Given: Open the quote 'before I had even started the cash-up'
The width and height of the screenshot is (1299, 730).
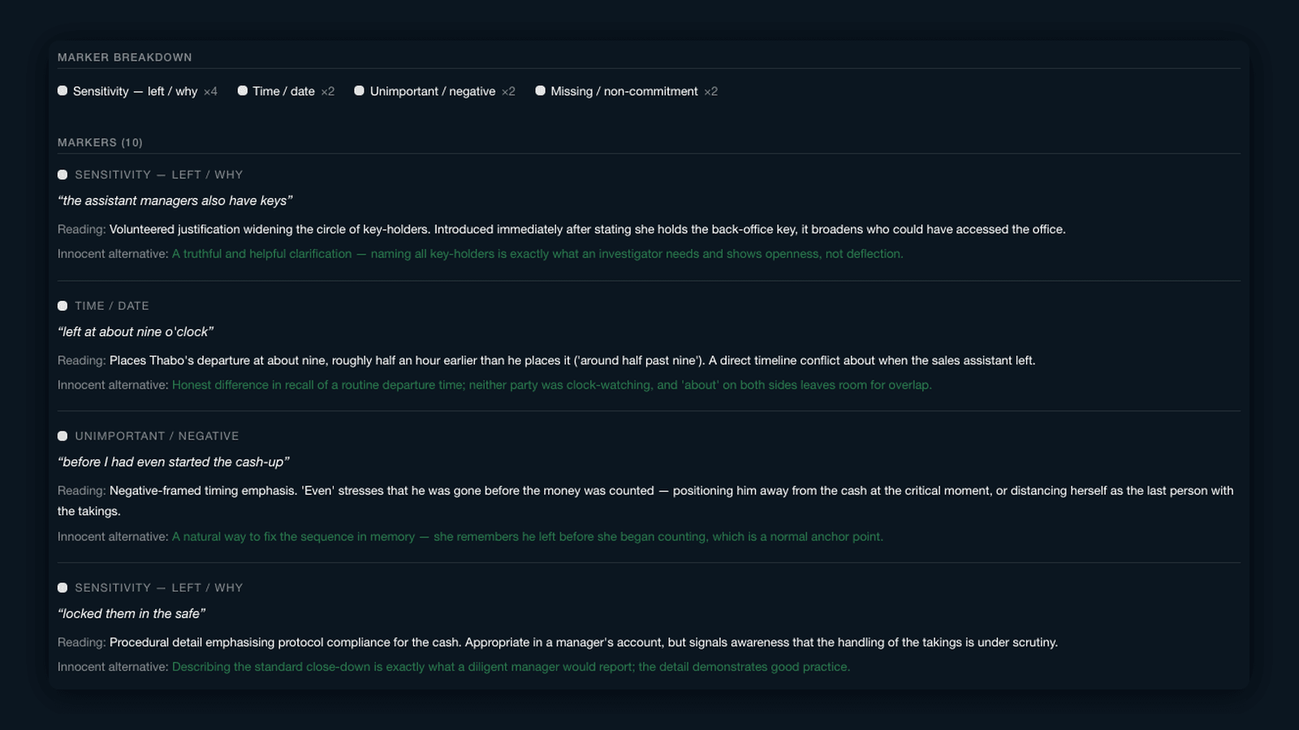Looking at the screenshot, I should tap(174, 462).
